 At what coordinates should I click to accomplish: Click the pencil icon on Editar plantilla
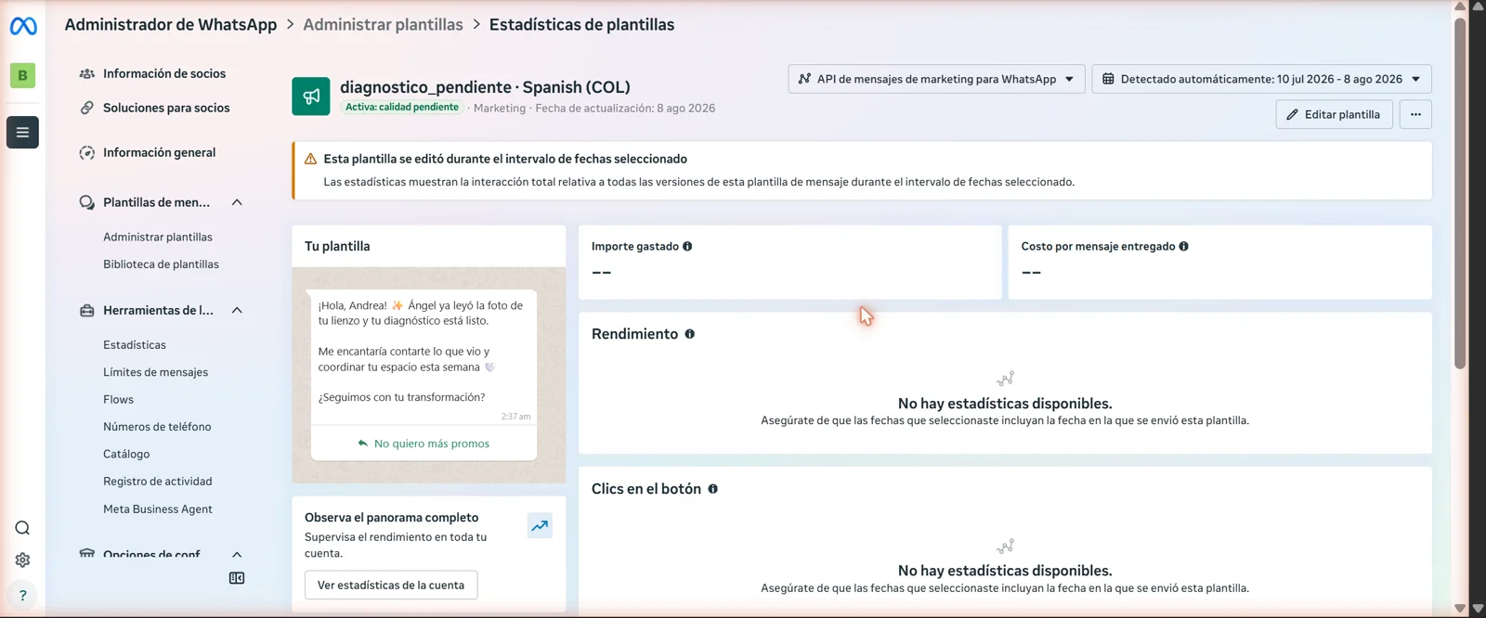point(1292,114)
